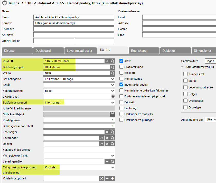Tick the Kontantkunde checkbox
Image resolution: width=216 pixels, height=183 pixels.
pyautogui.click(x=121, y=79)
